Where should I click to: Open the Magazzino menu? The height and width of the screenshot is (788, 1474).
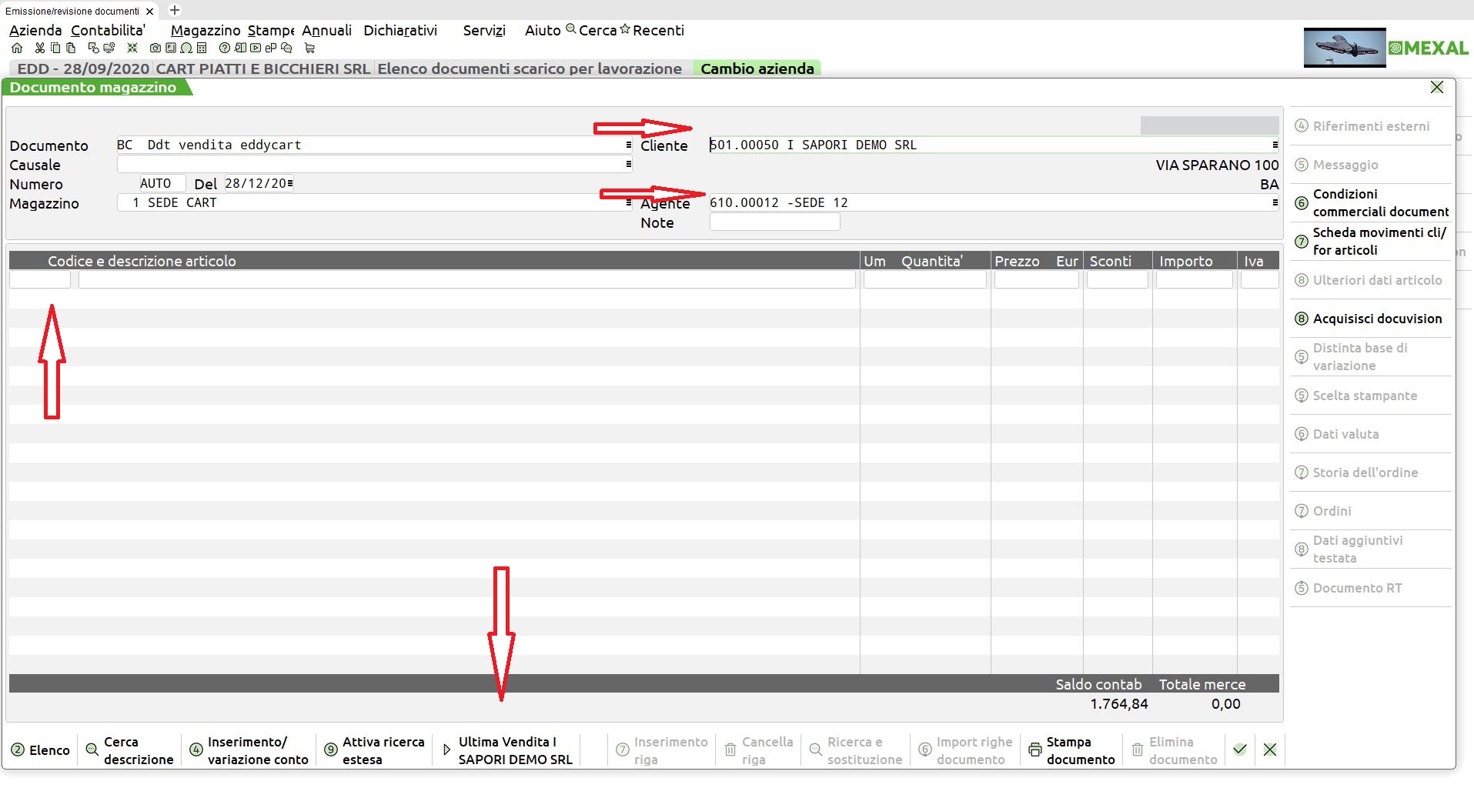206,30
